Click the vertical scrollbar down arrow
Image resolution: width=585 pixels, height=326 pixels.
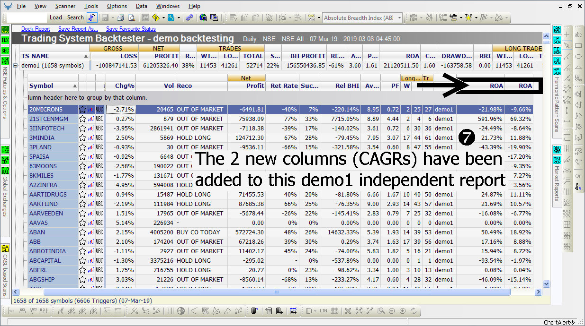pos(546,284)
